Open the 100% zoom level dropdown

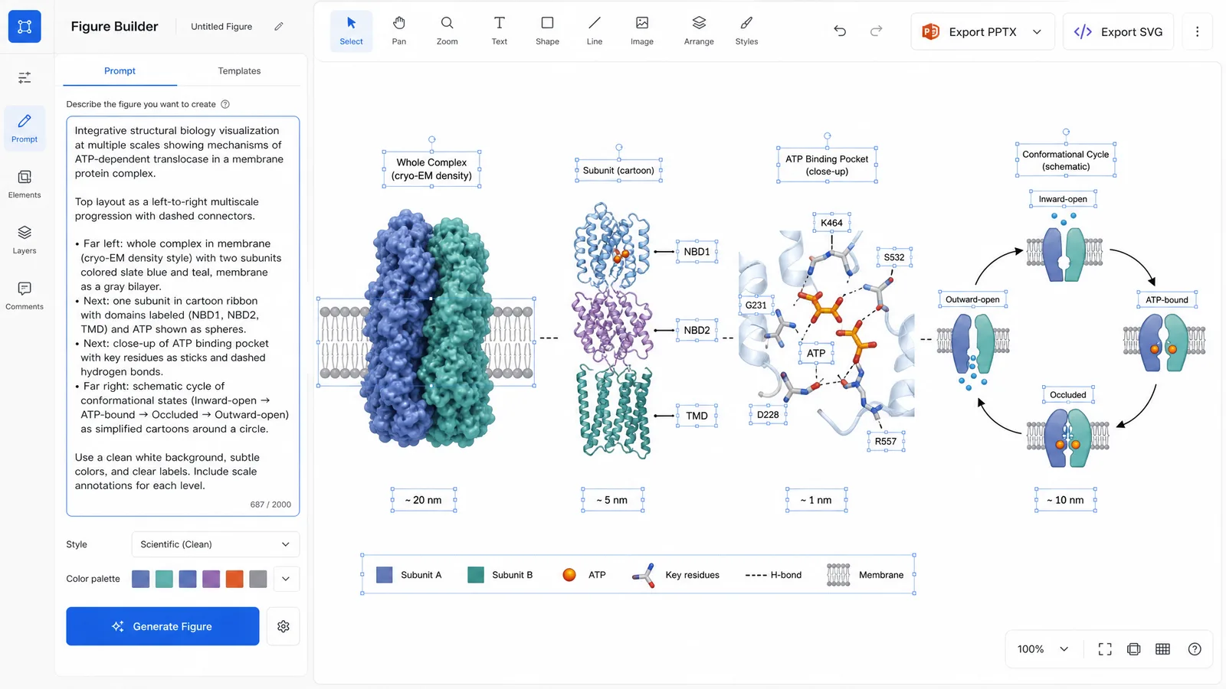tap(1043, 649)
